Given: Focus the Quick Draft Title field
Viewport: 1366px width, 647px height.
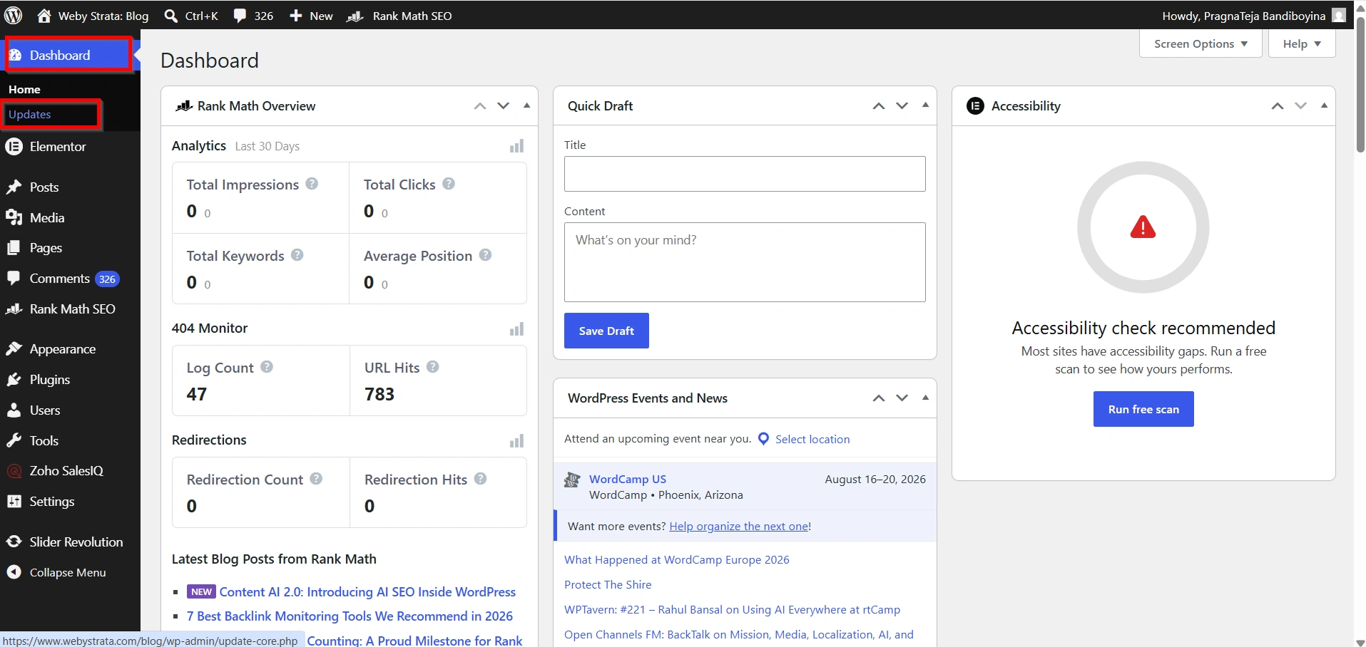Looking at the screenshot, I should click(x=745, y=174).
